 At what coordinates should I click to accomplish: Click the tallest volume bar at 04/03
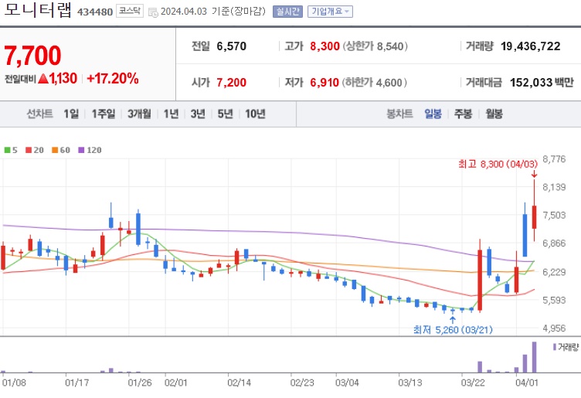point(535,357)
